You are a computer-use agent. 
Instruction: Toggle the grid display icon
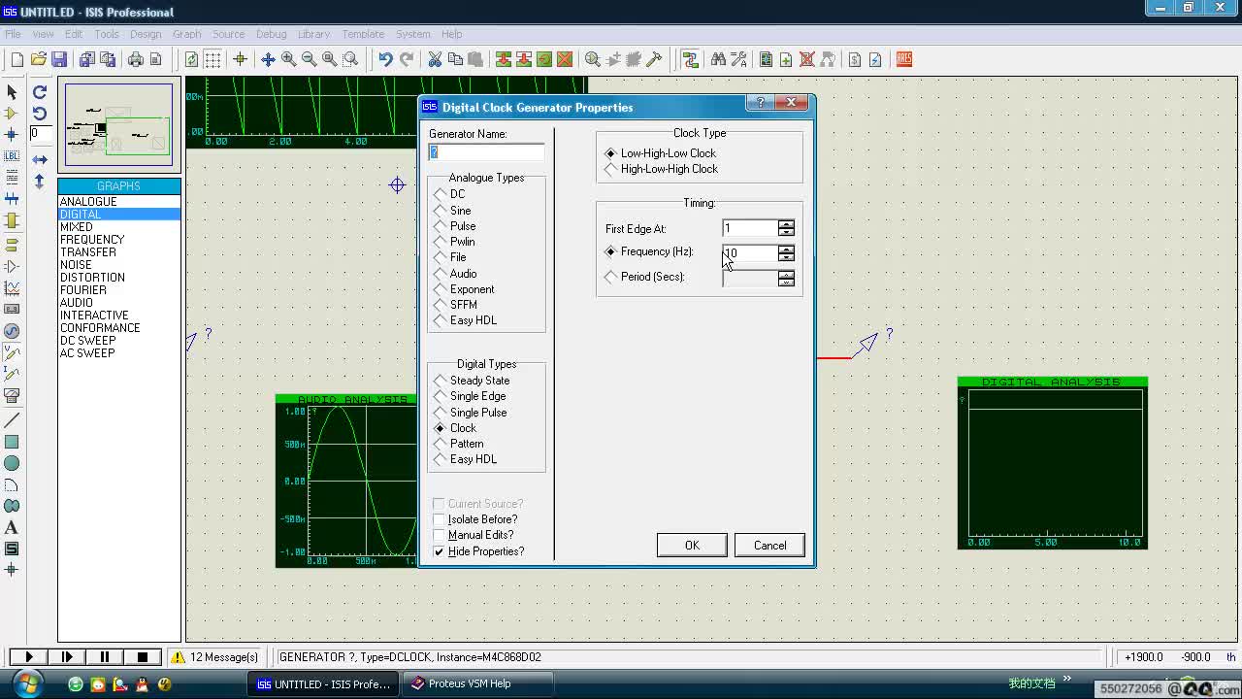point(212,59)
